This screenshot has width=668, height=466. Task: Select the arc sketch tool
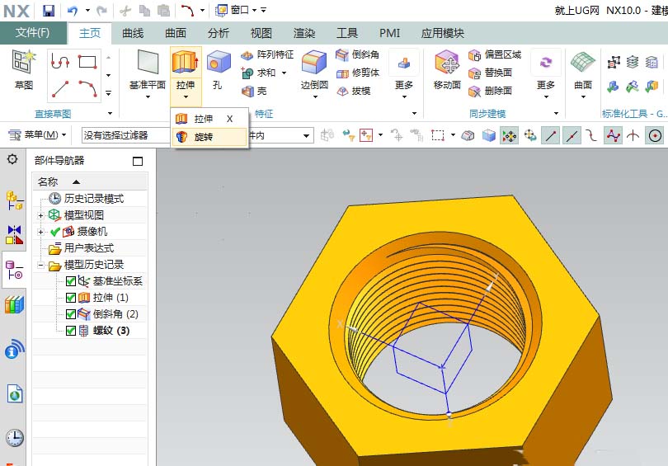pyautogui.click(x=88, y=88)
